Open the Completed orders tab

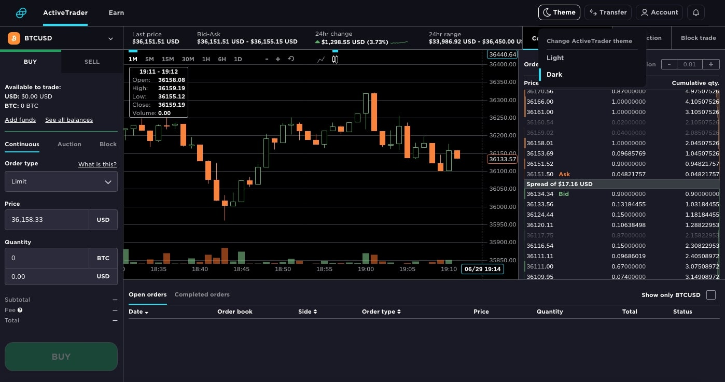[x=202, y=294]
